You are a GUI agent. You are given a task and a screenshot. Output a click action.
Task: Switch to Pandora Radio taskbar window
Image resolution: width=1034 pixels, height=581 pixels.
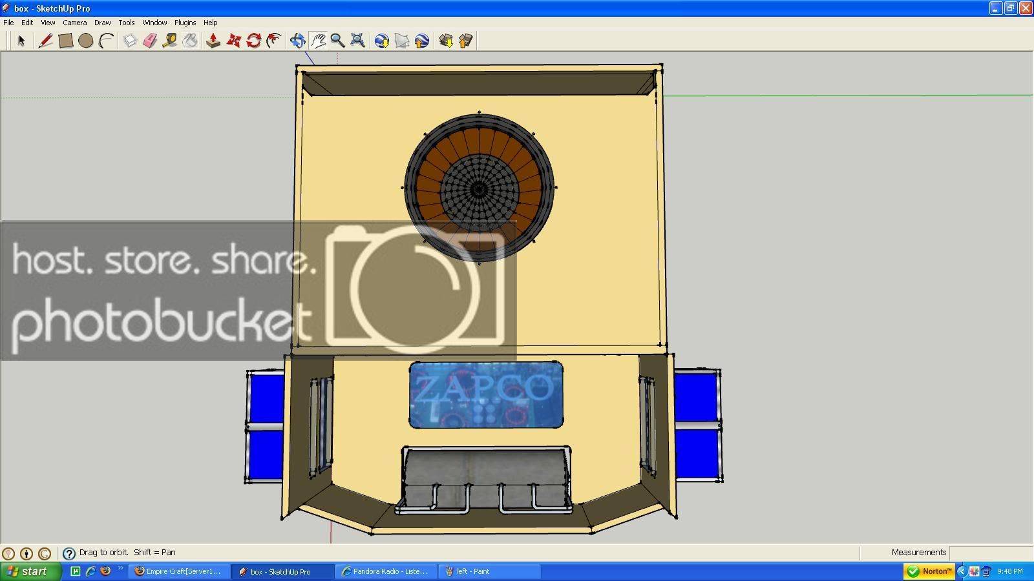click(x=386, y=571)
